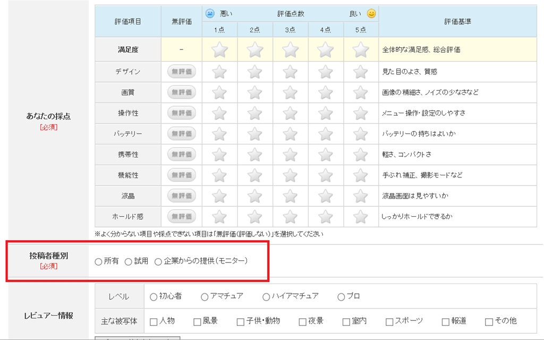Click the 評価点数 header text

click(x=291, y=14)
